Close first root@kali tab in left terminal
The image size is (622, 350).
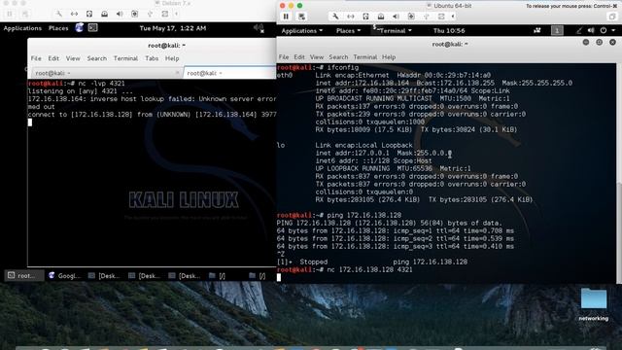[x=177, y=73]
